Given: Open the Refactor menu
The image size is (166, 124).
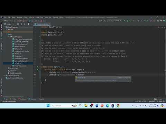Looking at the screenshot, I should point(31,17).
